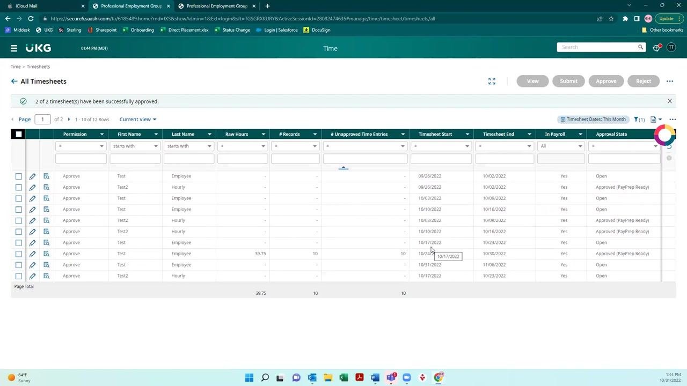Go to next page of timesheet rows
The width and height of the screenshot is (687, 386).
point(69,120)
